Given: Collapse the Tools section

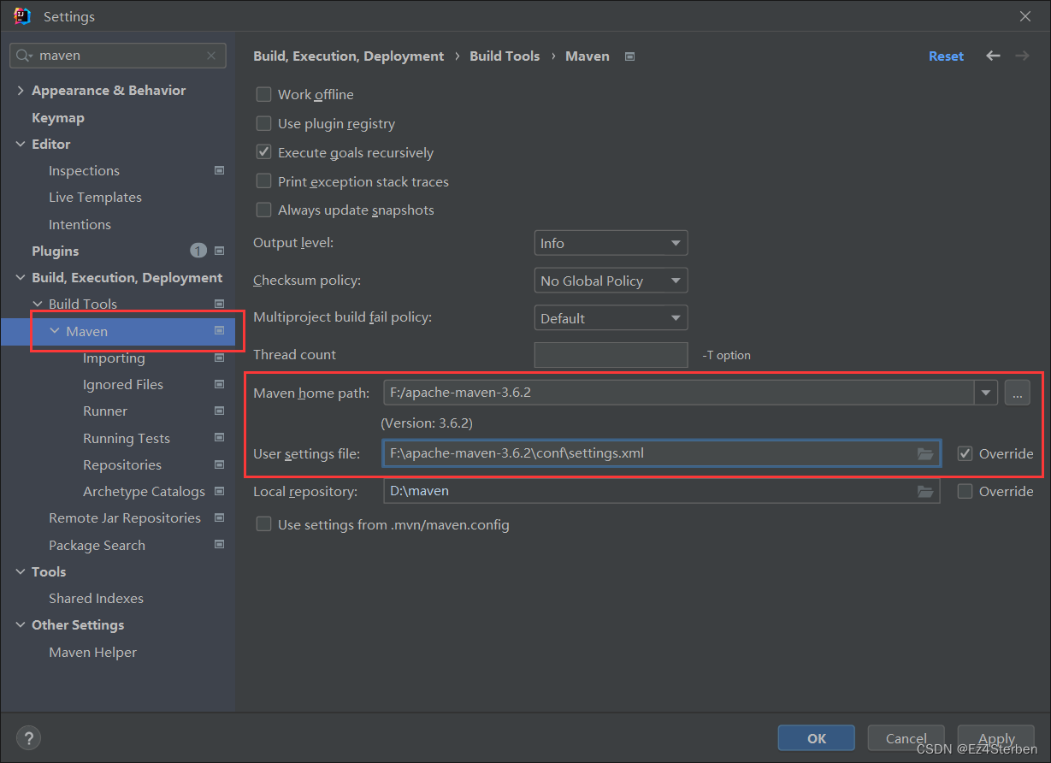Looking at the screenshot, I should pos(21,571).
